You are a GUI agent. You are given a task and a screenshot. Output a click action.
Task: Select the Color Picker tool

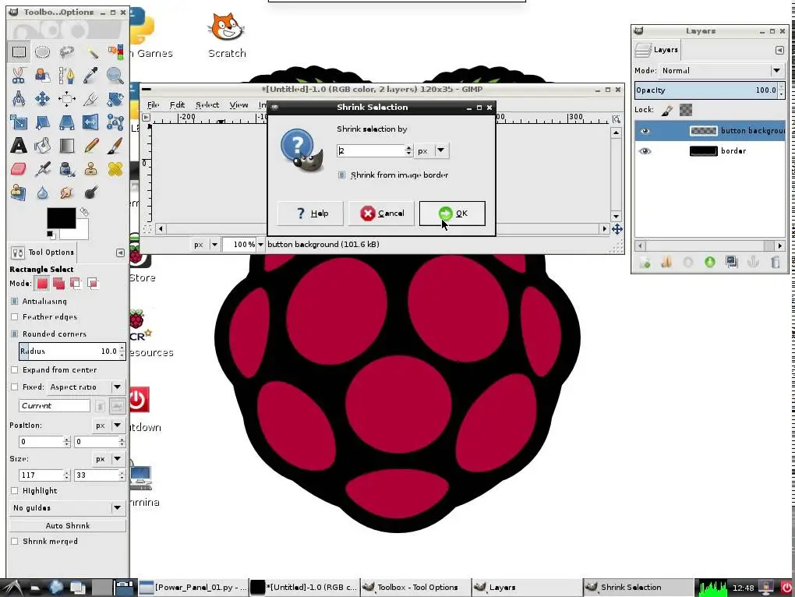point(91,75)
